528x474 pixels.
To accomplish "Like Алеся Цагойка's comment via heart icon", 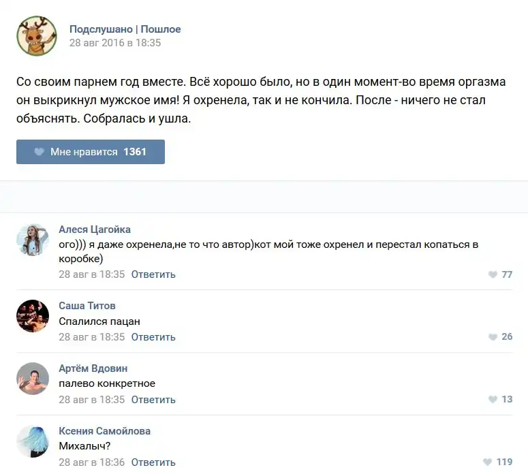I will (x=493, y=274).
